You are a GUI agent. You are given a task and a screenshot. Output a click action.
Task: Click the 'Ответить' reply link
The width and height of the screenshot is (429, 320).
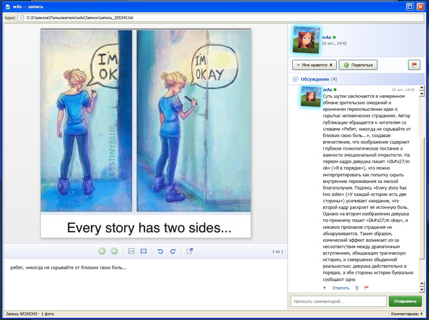[x=341, y=288]
